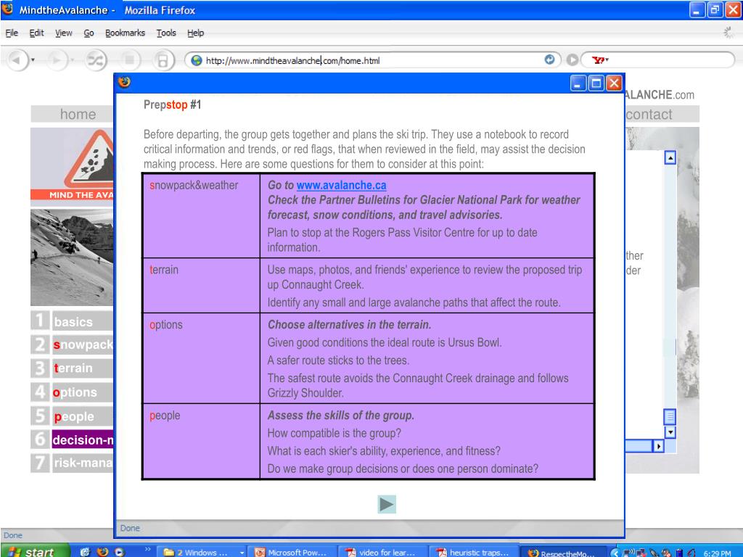Open the 2 Windows Explorer taskbar group
The height and width of the screenshot is (557, 743).
point(202,552)
